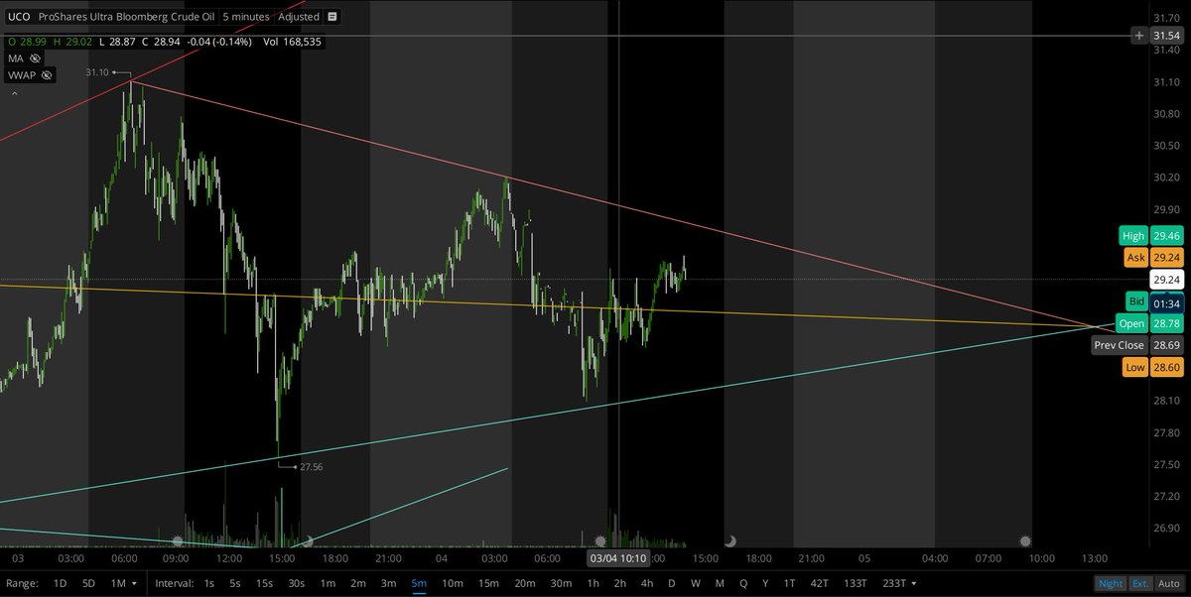Switch to the monthly M interval
Image resolution: width=1191 pixels, height=597 pixels.
coord(720,583)
